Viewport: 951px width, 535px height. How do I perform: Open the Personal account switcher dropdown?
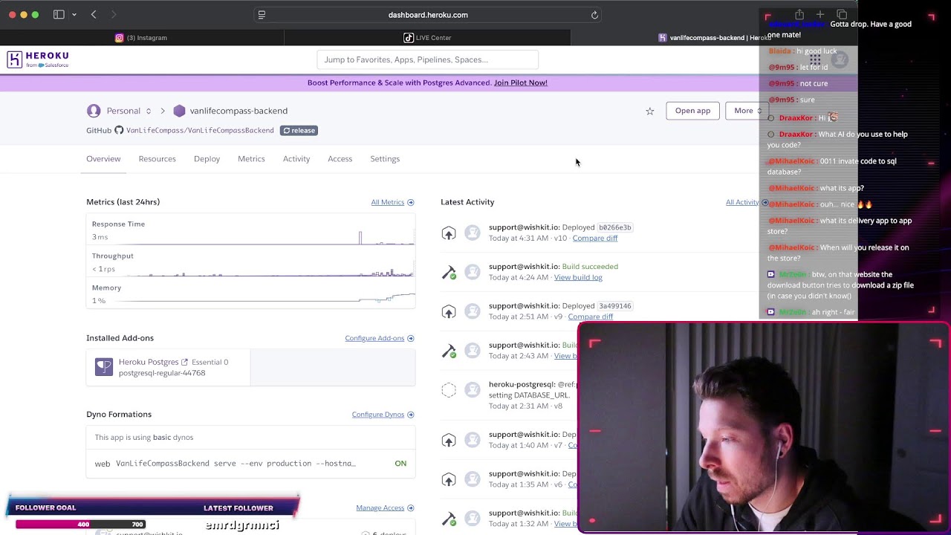tap(149, 111)
